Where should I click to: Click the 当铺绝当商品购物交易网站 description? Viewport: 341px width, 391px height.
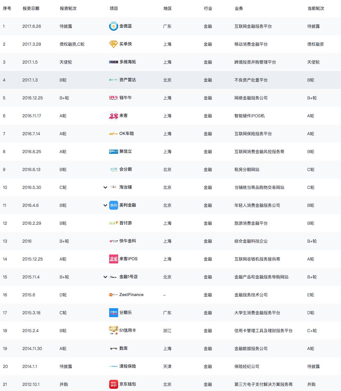[x=259, y=187]
